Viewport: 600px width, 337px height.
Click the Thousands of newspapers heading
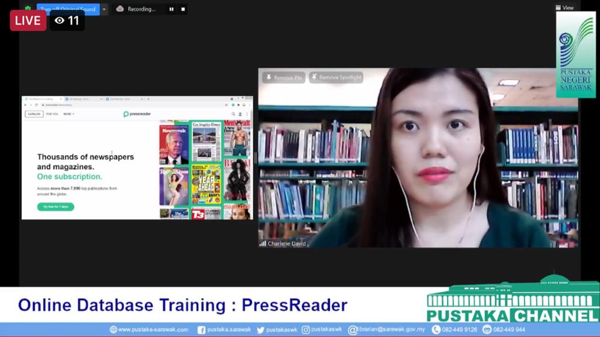pyautogui.click(x=86, y=161)
